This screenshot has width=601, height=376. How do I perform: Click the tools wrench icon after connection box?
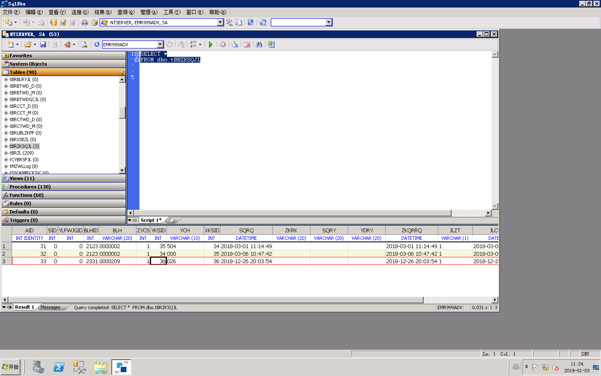tap(229, 22)
